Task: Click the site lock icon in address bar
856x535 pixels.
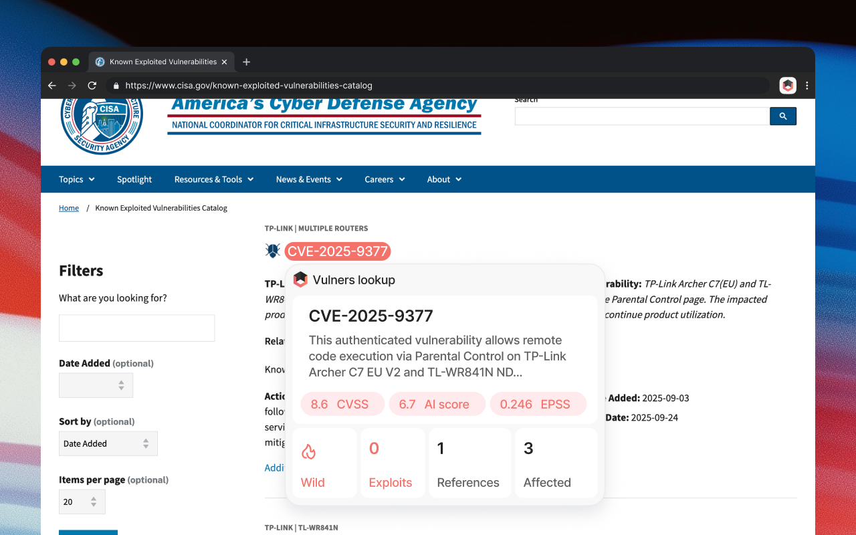Action: pyautogui.click(x=116, y=86)
